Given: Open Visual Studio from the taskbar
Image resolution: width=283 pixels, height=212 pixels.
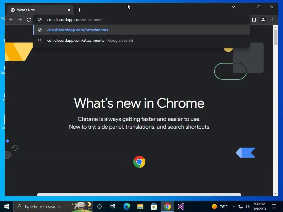Looking at the screenshot, I should [x=181, y=206].
